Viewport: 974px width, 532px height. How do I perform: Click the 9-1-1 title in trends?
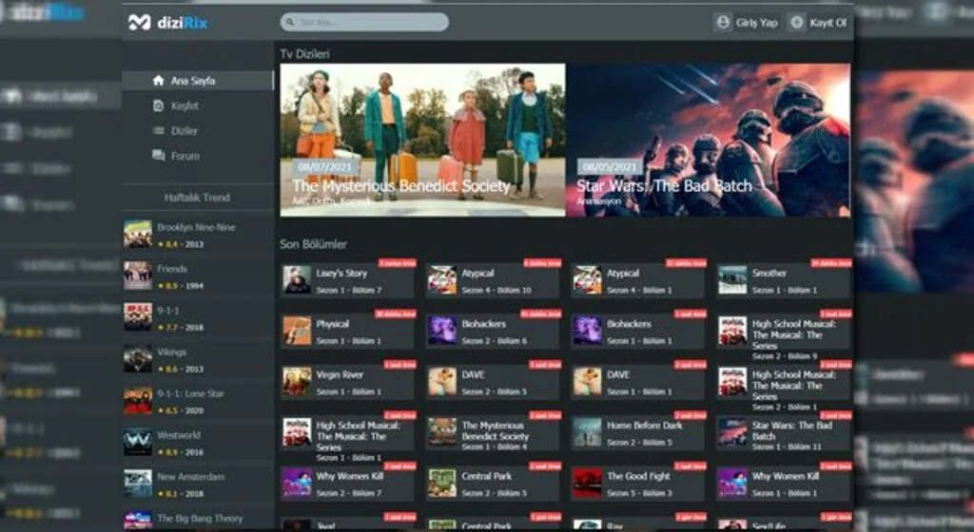click(167, 310)
